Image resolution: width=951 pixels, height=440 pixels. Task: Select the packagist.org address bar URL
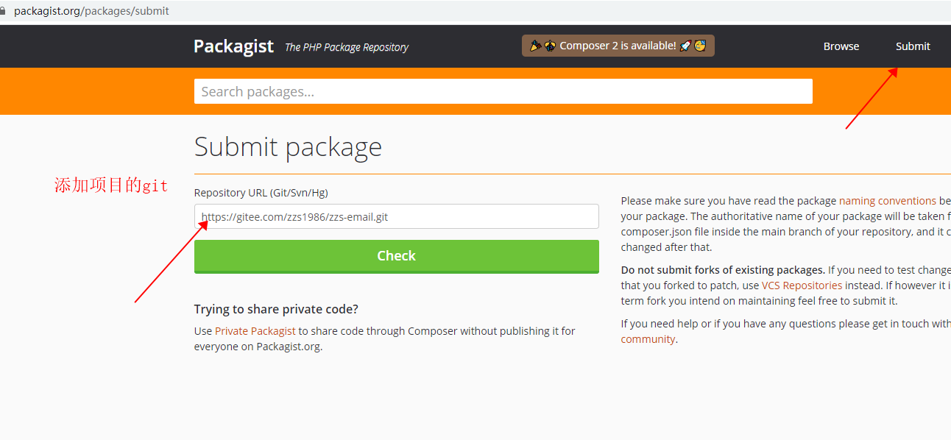(91, 11)
